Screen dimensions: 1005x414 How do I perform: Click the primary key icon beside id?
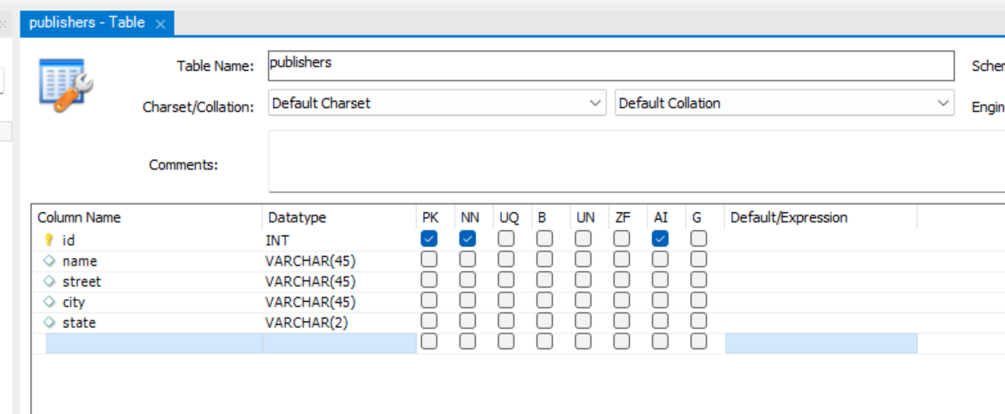[49, 240]
